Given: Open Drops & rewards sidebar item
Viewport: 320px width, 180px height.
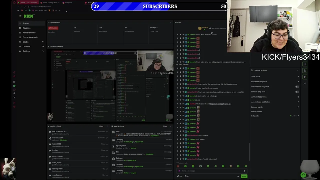Looking at the screenshot, I should tap(31, 37).
